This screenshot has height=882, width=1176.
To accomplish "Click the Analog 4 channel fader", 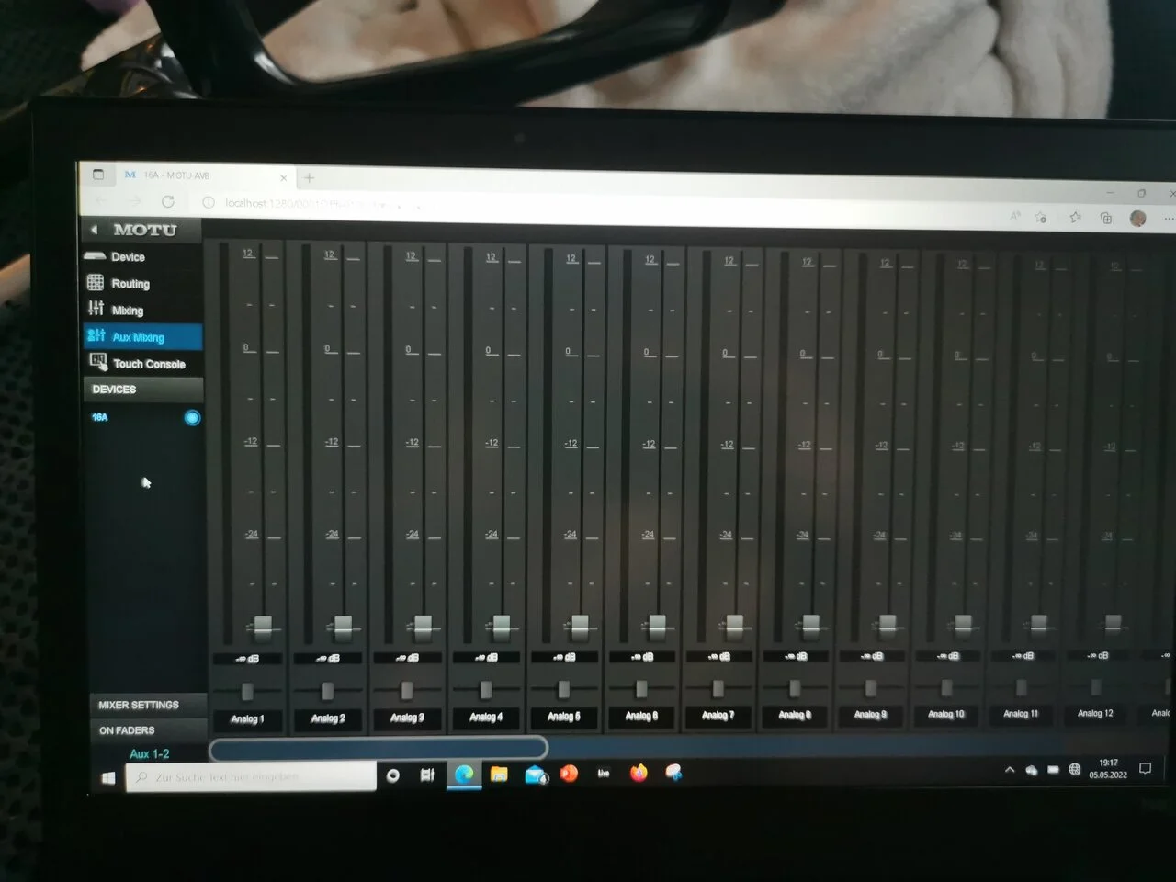I will [x=502, y=628].
